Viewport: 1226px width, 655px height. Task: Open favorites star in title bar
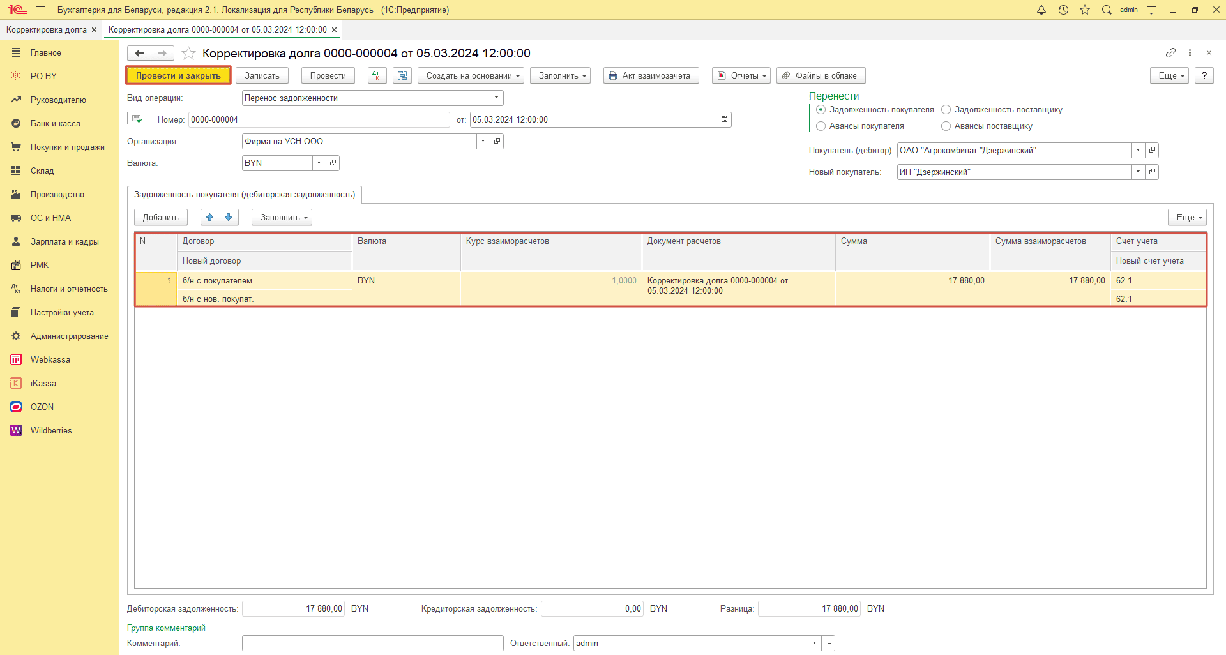point(1085,10)
